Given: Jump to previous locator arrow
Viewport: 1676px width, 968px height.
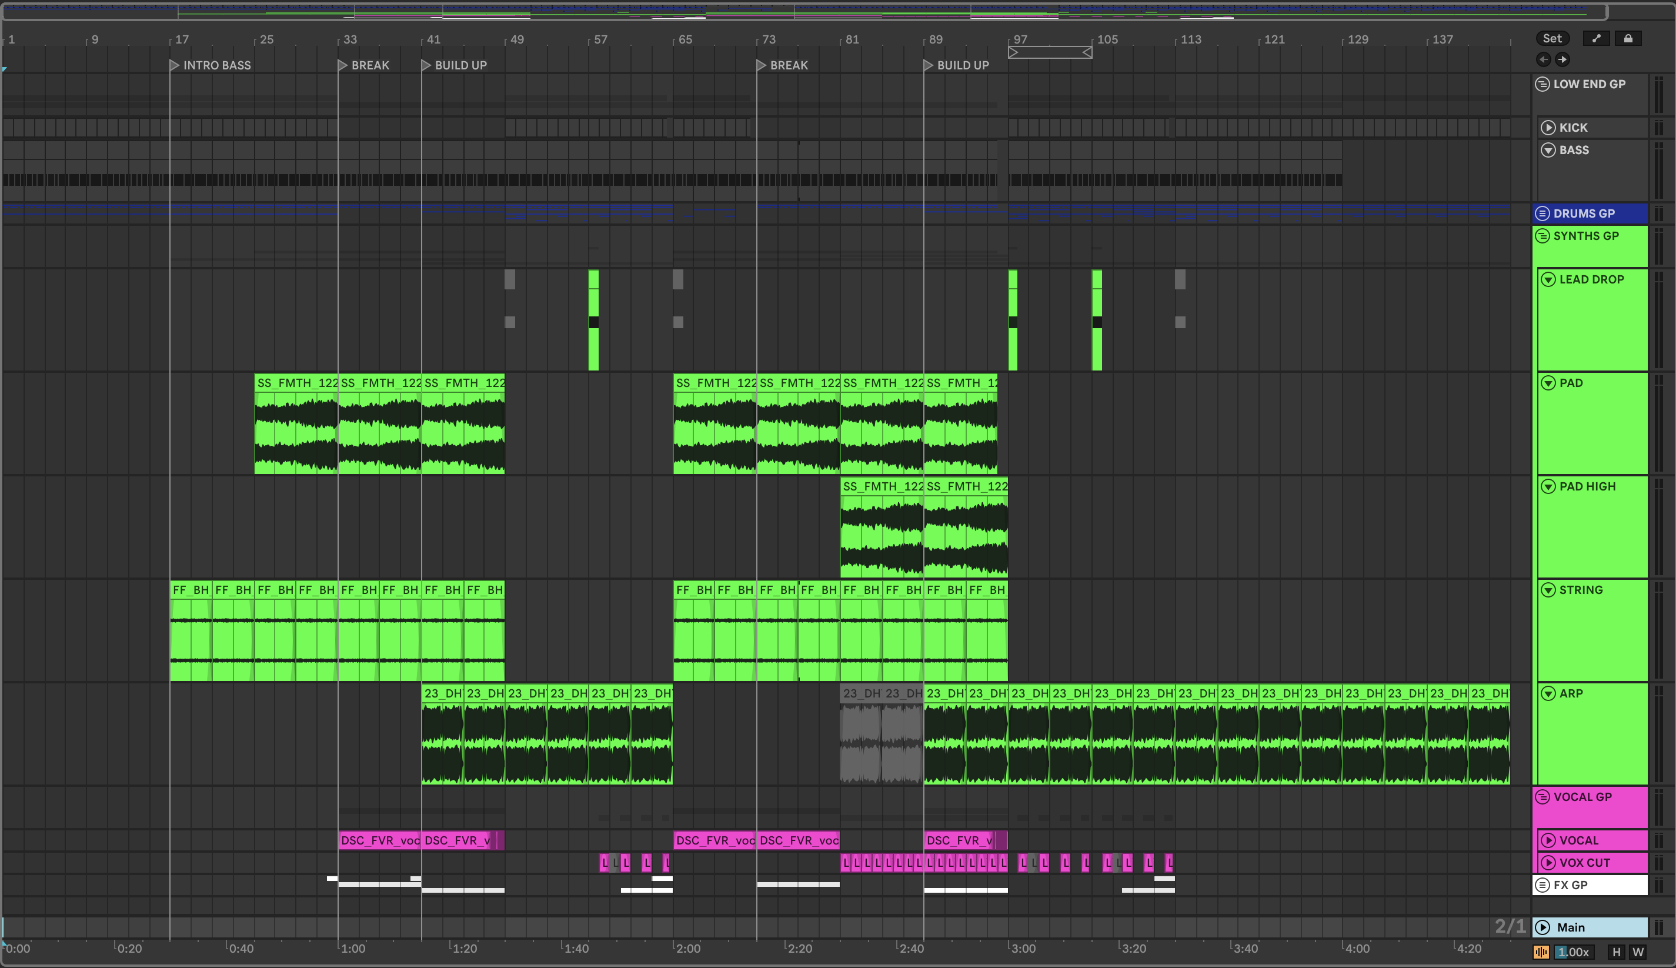Looking at the screenshot, I should [x=1544, y=59].
